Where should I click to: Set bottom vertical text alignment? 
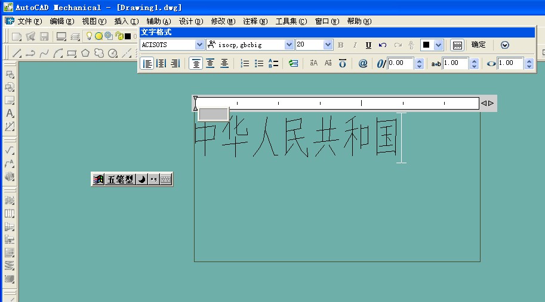click(224, 64)
